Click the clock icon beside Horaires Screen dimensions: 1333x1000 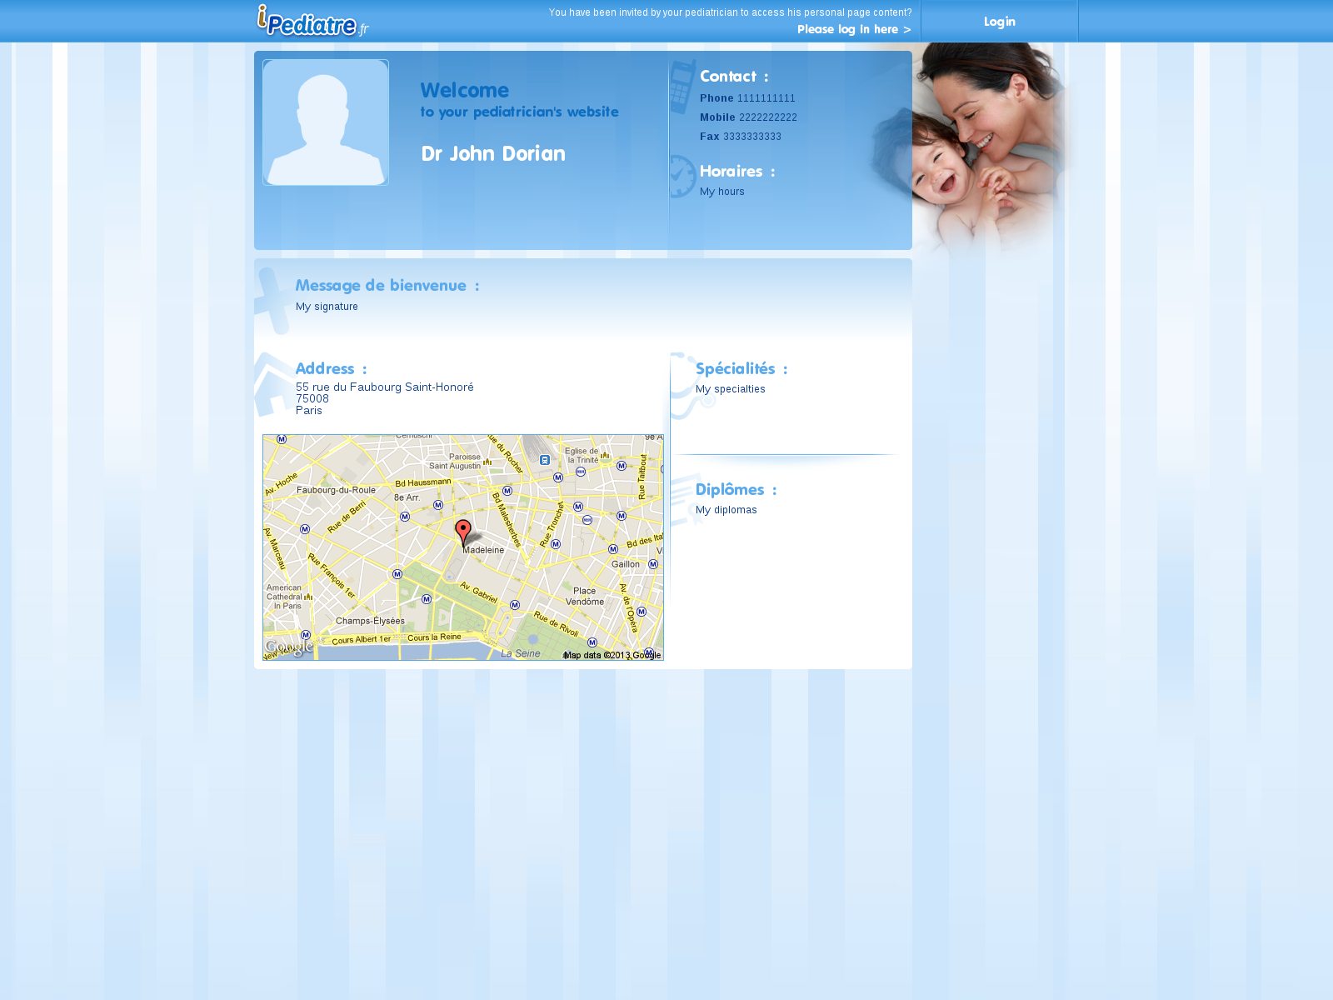(x=682, y=176)
